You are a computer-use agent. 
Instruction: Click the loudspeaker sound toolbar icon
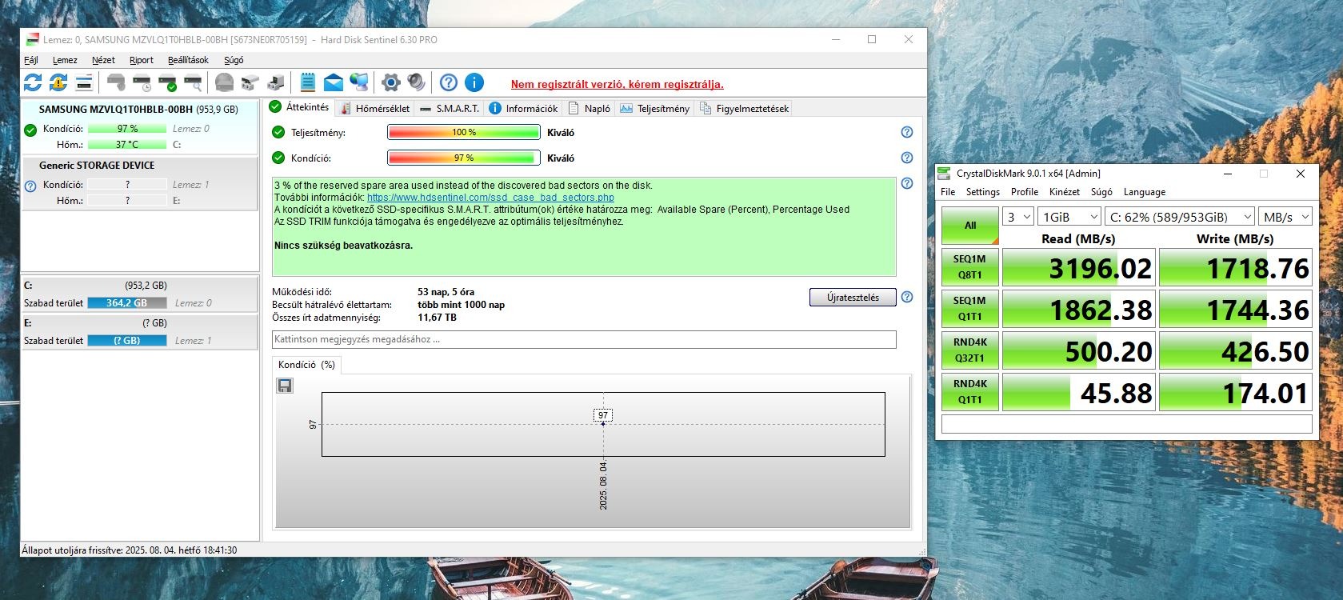pos(416,82)
